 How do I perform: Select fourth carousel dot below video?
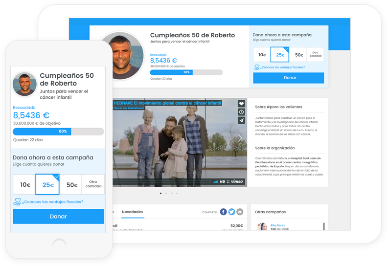coord(177,193)
